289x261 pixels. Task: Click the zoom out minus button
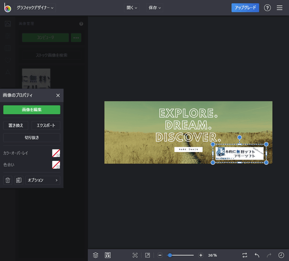pyautogui.click(x=160, y=255)
